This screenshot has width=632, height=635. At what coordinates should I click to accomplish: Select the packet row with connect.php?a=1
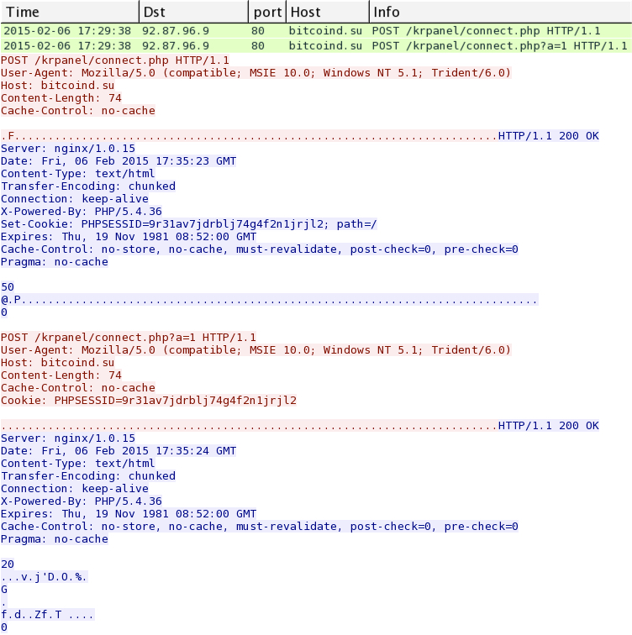coord(315,45)
